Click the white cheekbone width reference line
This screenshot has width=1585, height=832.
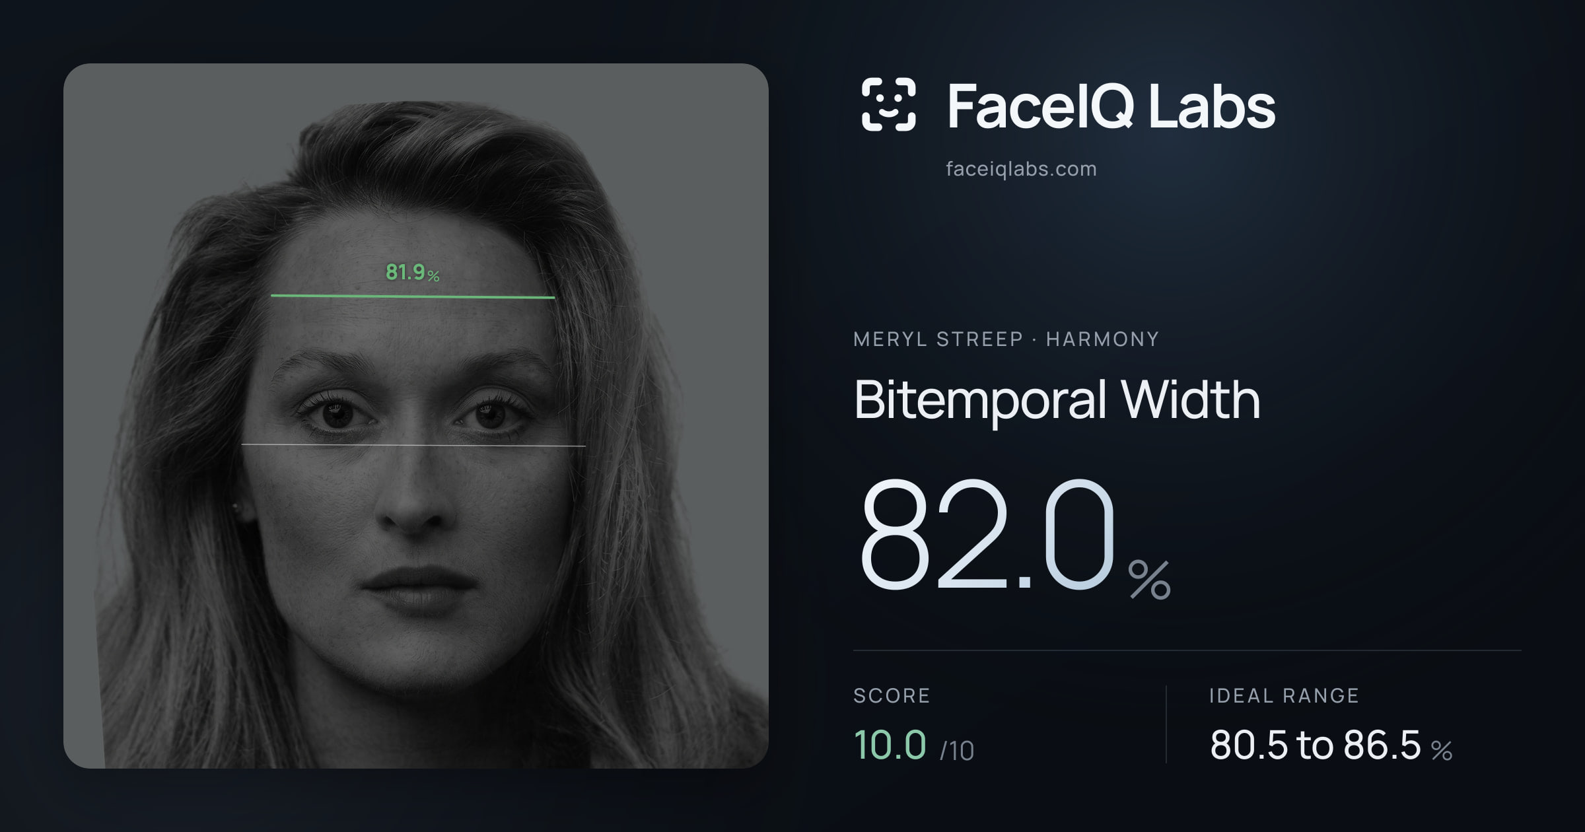[x=413, y=445]
